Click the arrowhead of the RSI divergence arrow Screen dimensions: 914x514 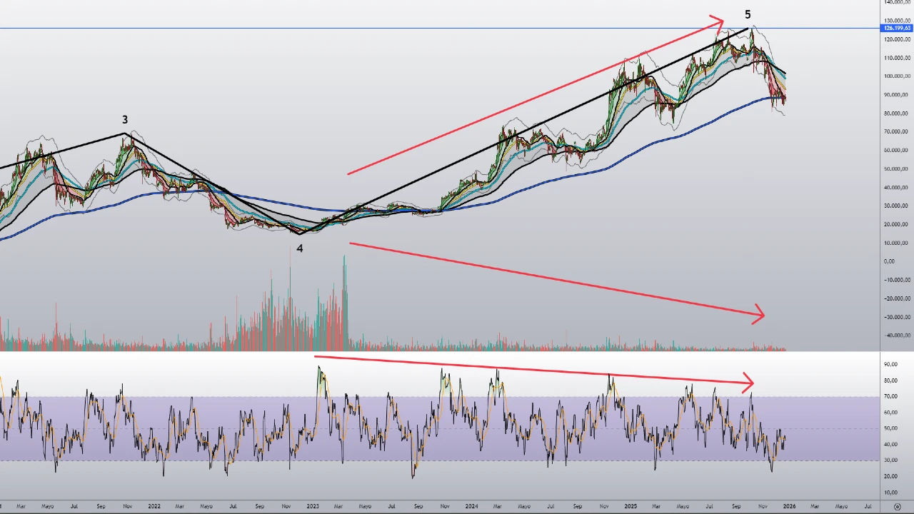(x=748, y=383)
